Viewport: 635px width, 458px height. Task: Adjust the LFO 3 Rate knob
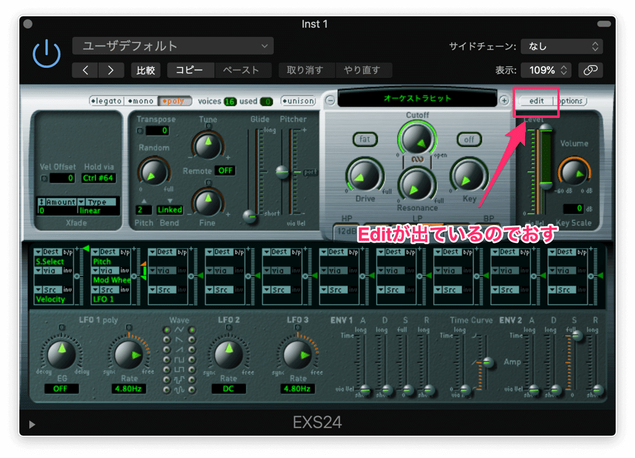point(298,355)
